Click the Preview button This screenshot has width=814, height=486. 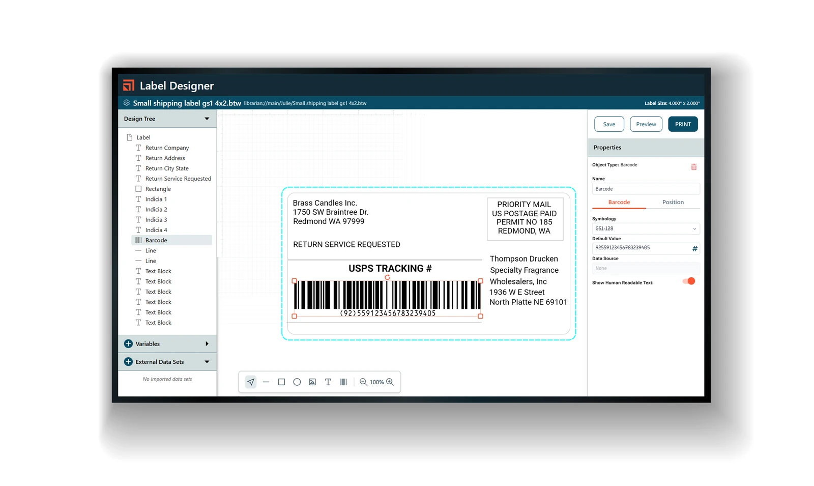[x=646, y=124]
